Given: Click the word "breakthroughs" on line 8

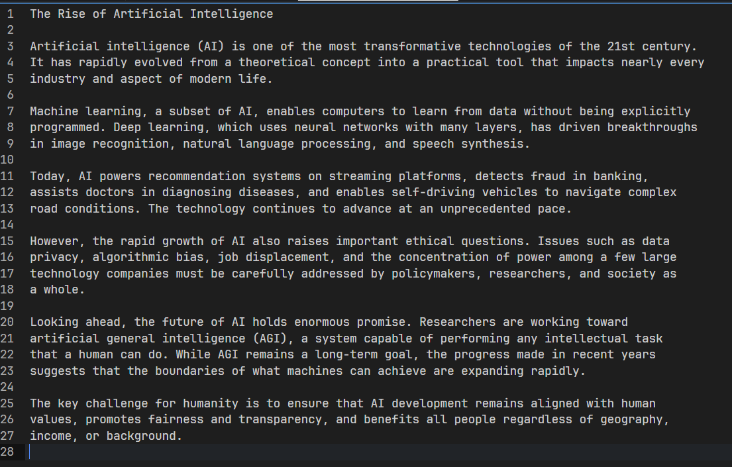Looking at the screenshot, I should point(652,127).
